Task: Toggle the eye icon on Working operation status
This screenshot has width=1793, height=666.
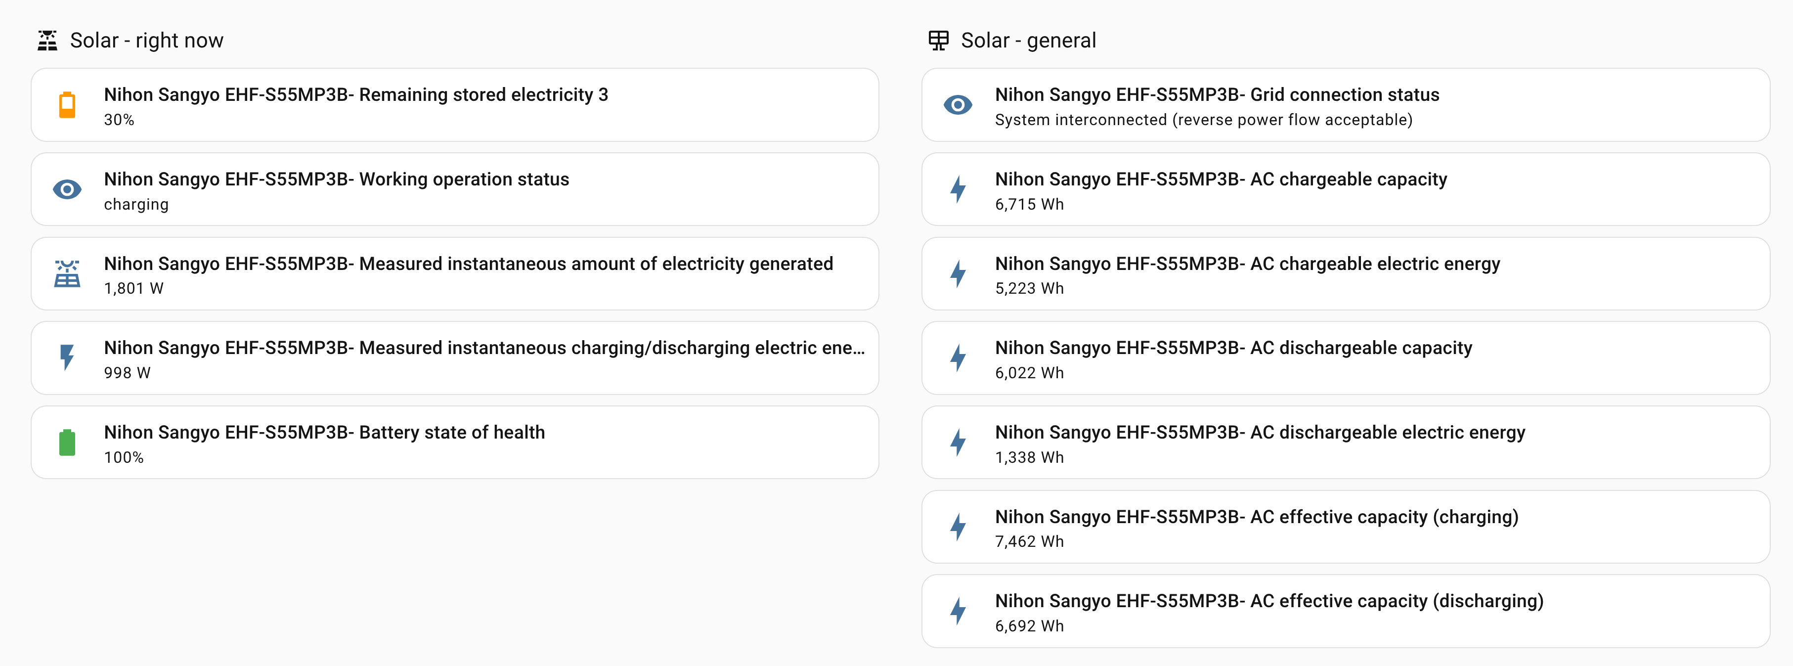Action: (67, 189)
